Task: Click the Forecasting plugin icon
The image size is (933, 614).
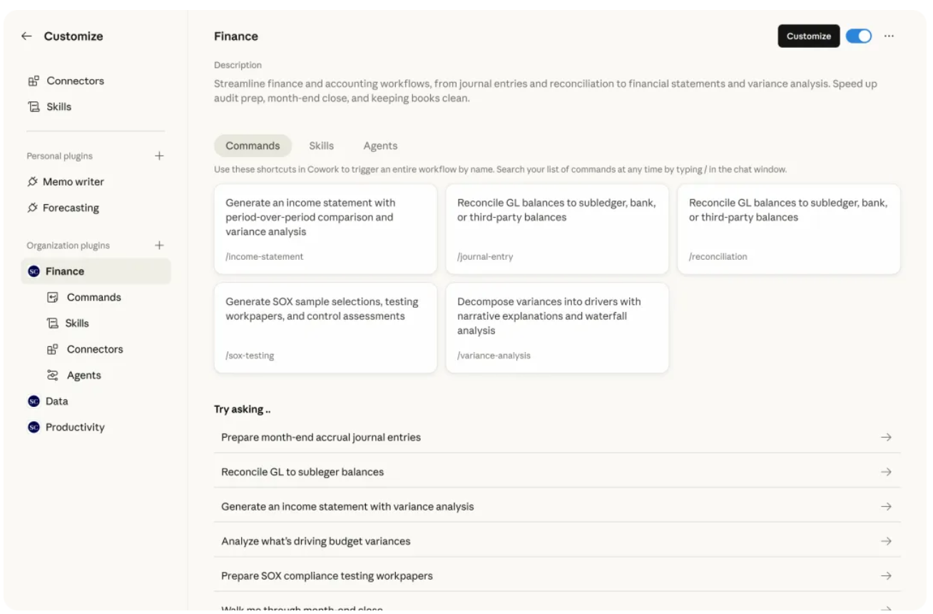Action: pyautogui.click(x=33, y=208)
